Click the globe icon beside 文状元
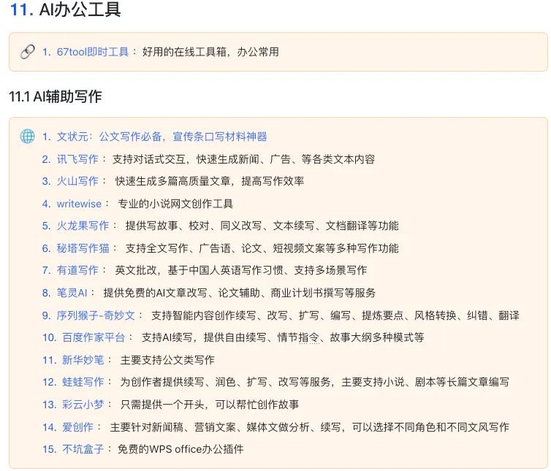 click(27, 137)
